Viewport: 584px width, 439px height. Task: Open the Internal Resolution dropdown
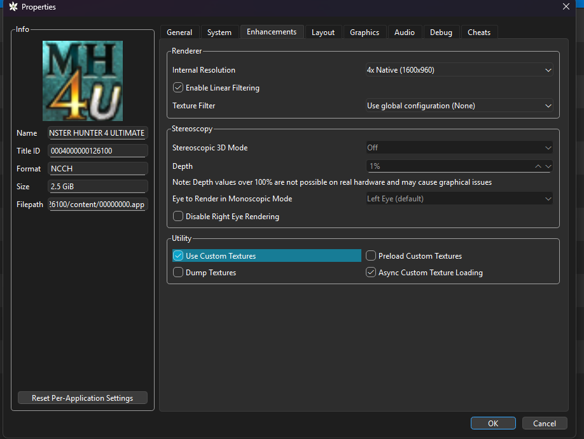pos(459,70)
